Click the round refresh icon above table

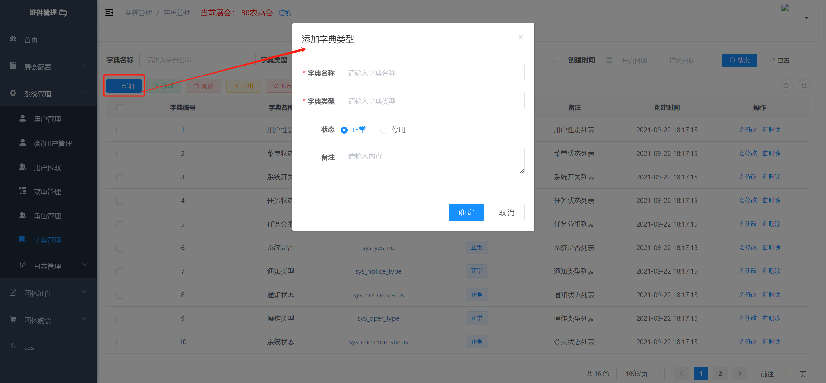point(804,86)
